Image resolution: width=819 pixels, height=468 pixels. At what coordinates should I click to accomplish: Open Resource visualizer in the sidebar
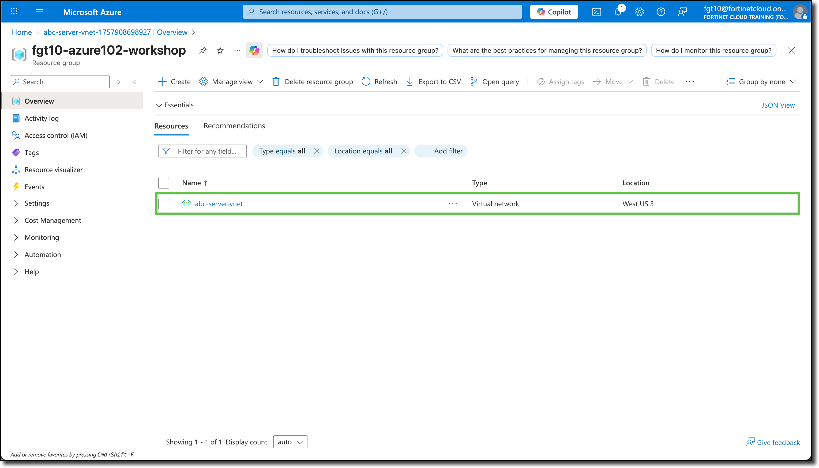[53, 169]
